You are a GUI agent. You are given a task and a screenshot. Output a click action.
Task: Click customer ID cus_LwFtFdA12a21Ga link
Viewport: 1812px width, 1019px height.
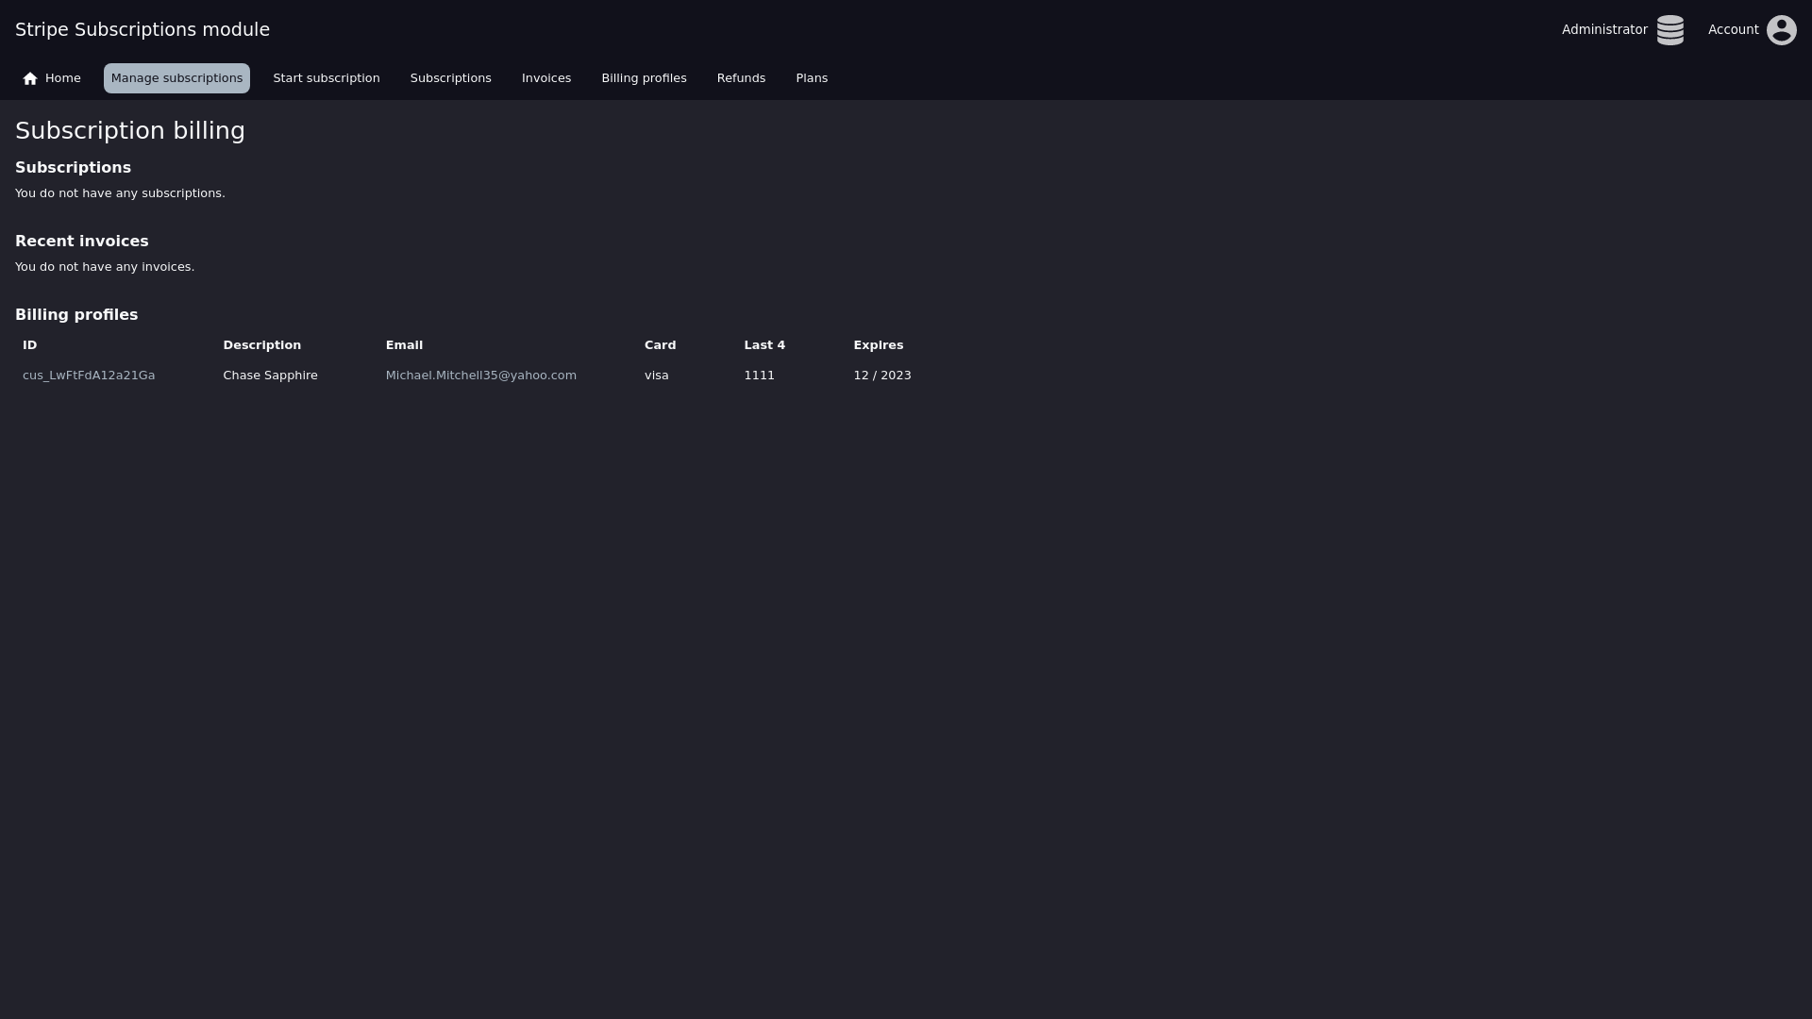(x=89, y=376)
